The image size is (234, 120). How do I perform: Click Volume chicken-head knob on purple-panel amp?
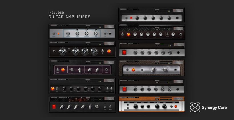tap(71, 70)
